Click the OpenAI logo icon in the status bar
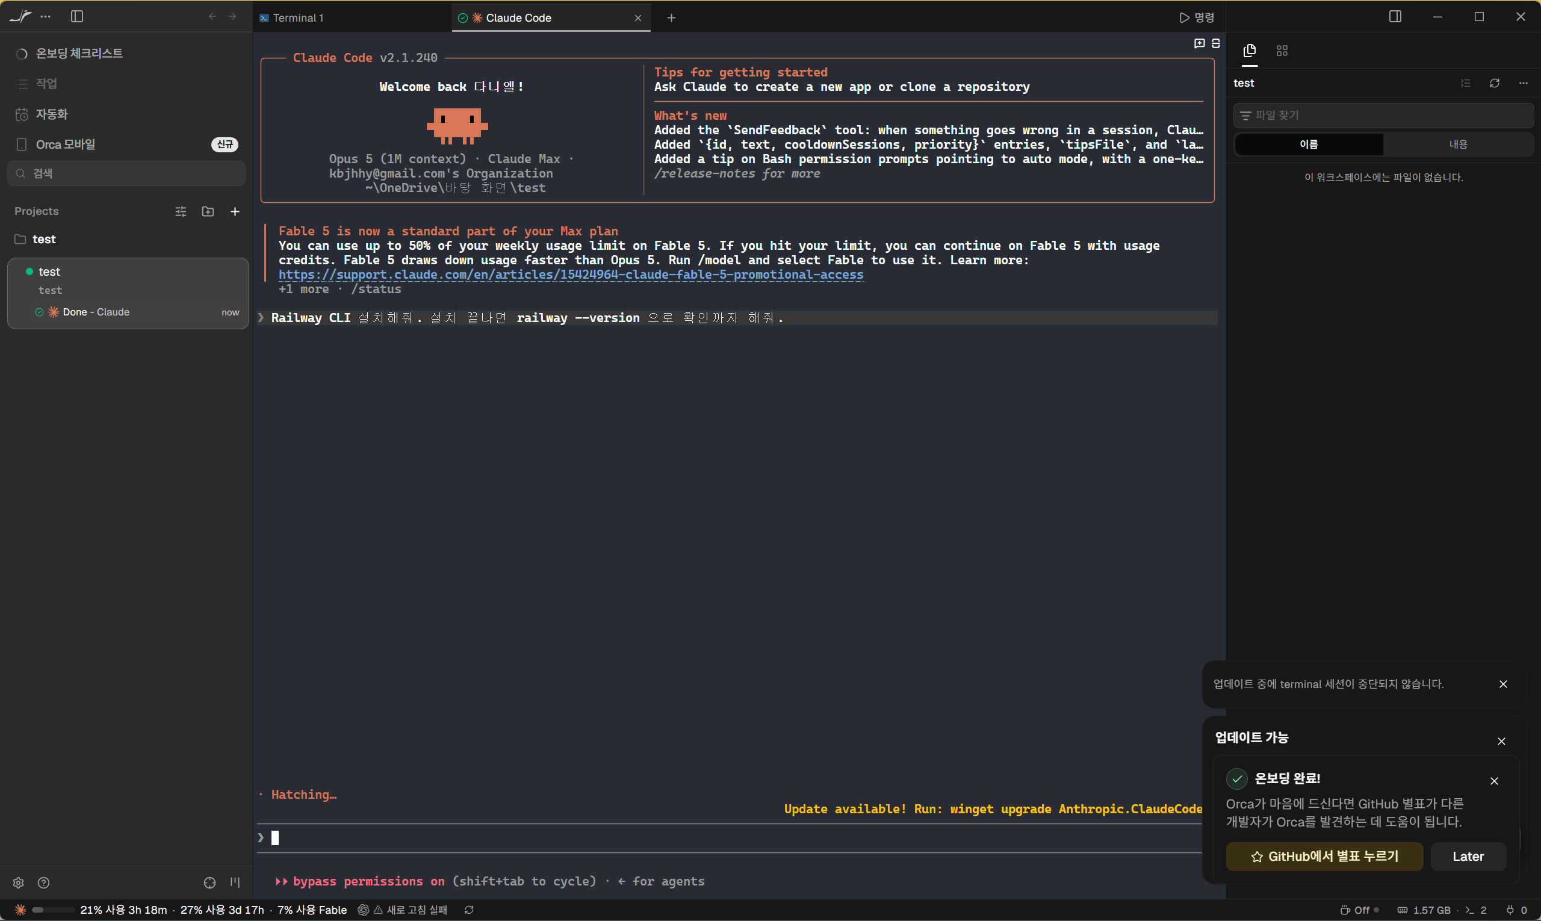The image size is (1541, 921). point(363,910)
